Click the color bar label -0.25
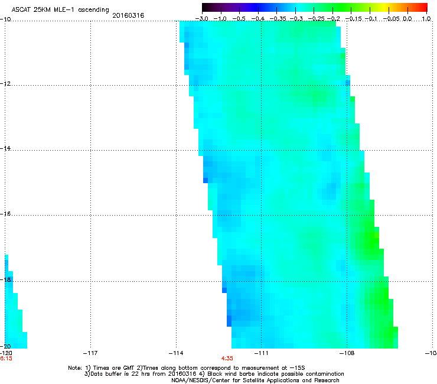 (316, 19)
